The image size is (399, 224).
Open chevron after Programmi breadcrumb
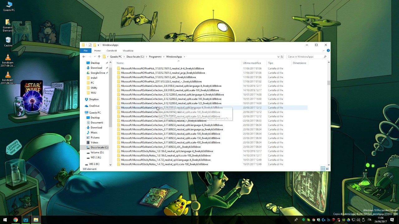point(164,57)
